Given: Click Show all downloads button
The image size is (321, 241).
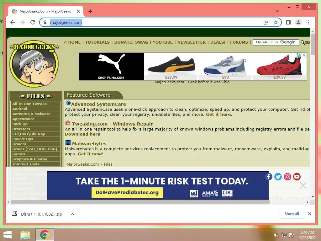Looking at the screenshot, I should click(x=292, y=214).
